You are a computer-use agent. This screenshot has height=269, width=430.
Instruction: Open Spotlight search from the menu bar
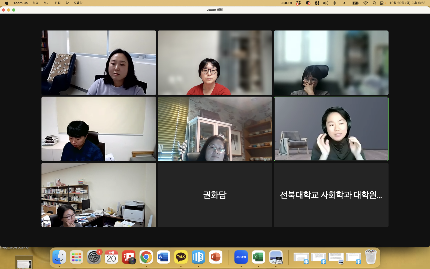[x=374, y=3]
